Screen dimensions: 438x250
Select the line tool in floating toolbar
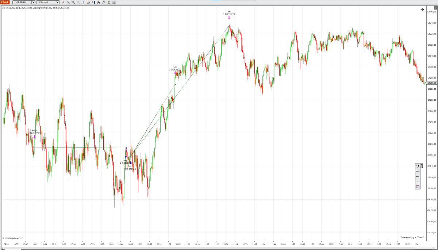418,171
